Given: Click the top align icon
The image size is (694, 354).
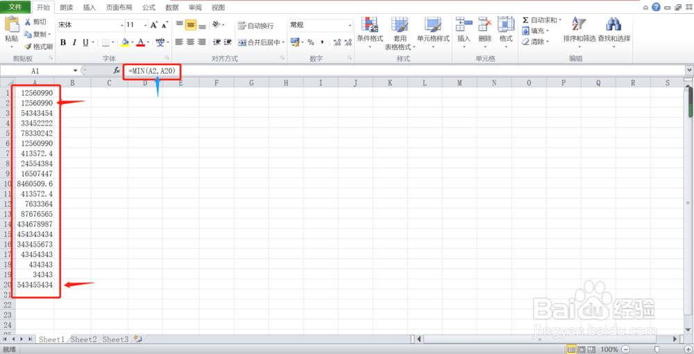Looking at the screenshot, I should click(179, 25).
